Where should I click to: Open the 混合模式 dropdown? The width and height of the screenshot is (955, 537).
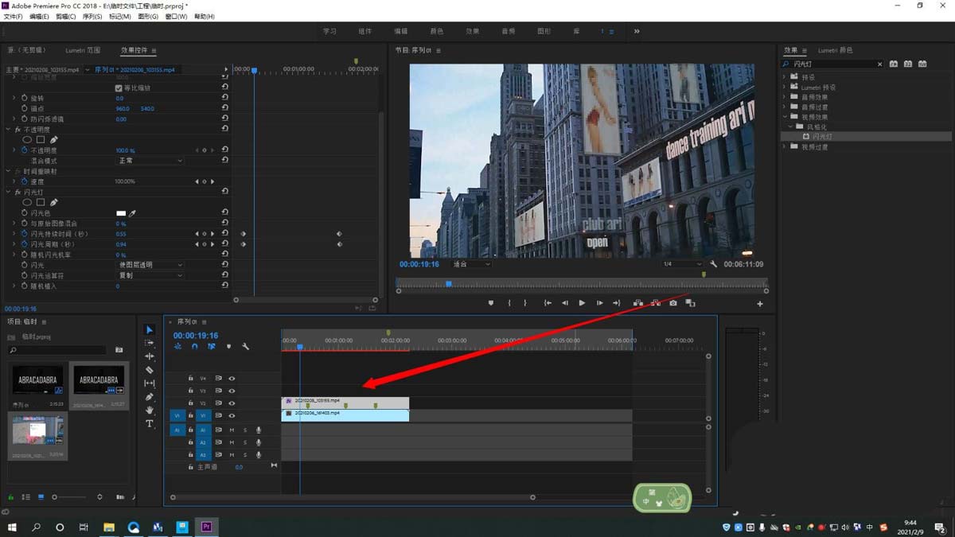coord(150,161)
